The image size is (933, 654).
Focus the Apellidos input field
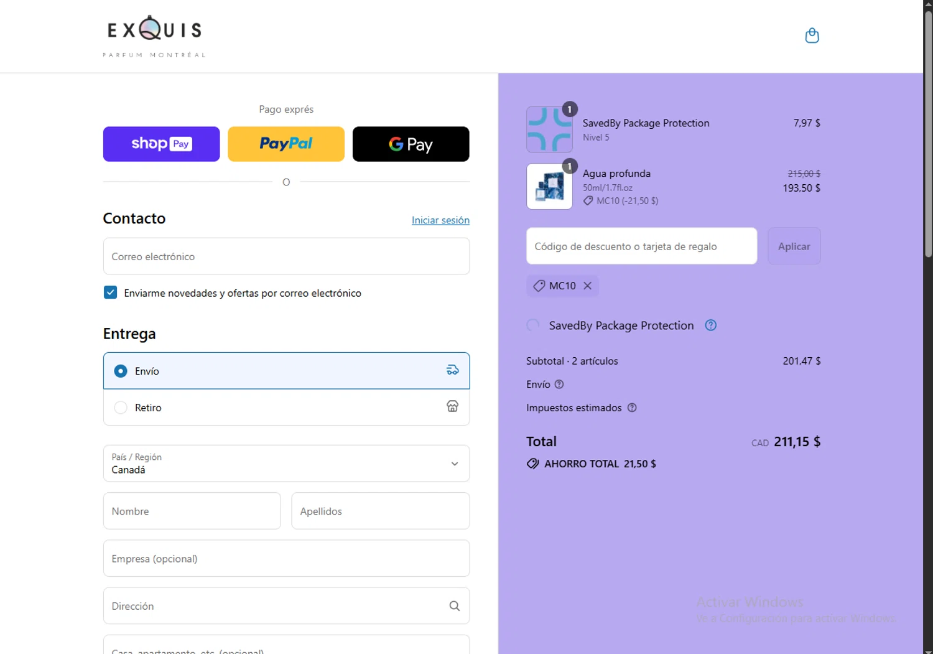380,511
